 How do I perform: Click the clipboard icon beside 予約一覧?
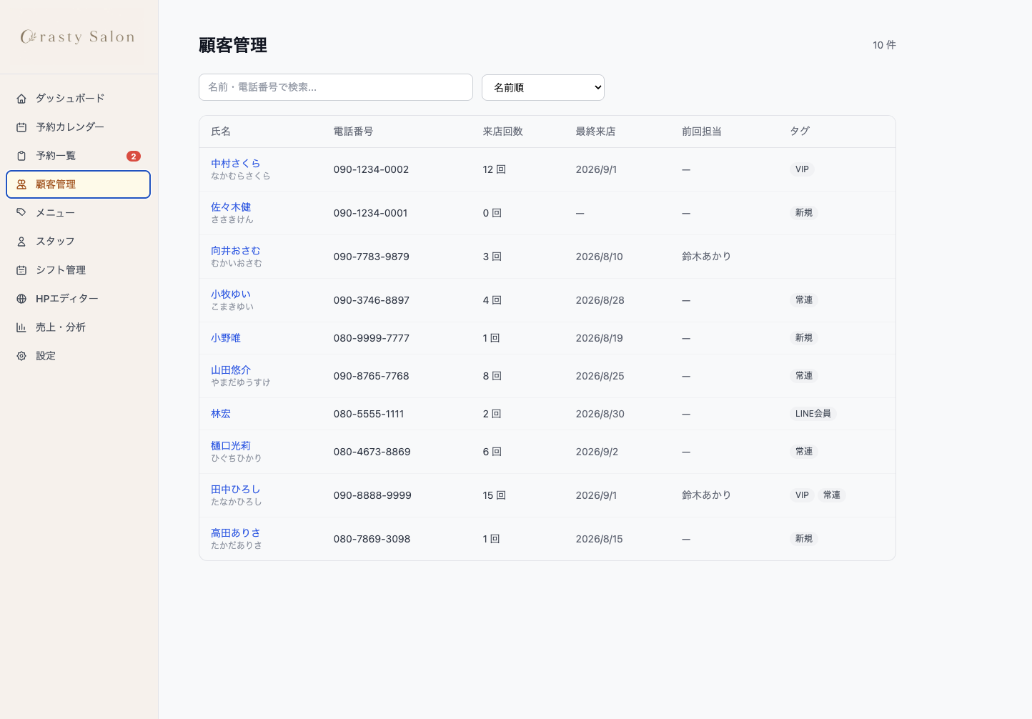(21, 156)
